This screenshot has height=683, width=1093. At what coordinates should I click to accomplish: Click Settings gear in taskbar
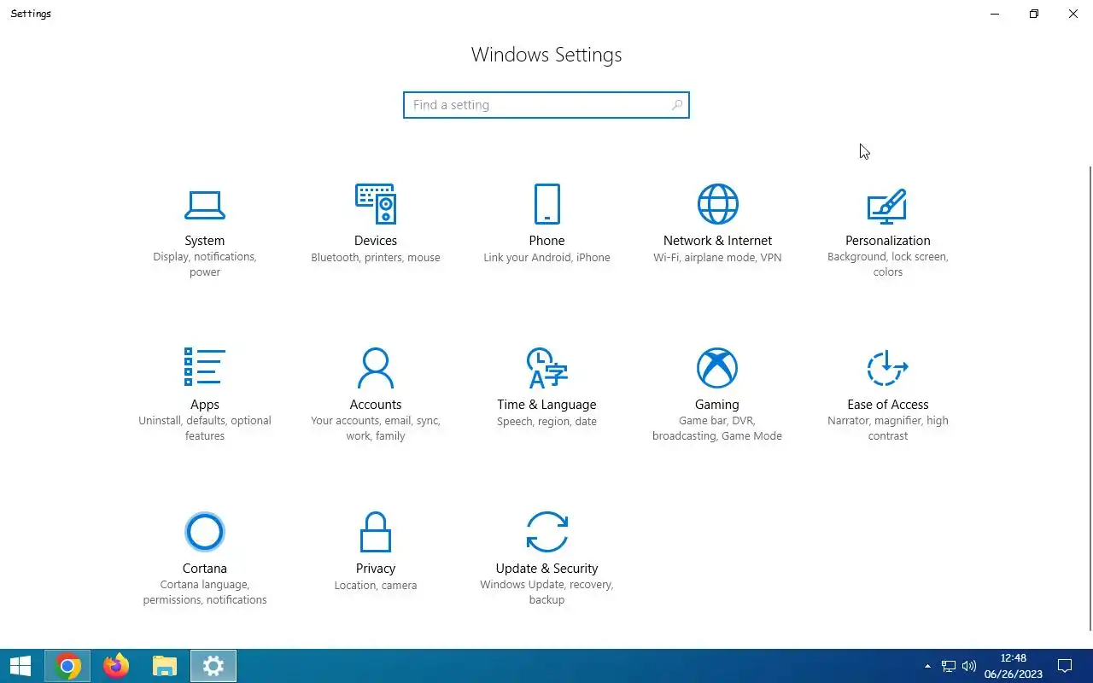click(x=213, y=666)
